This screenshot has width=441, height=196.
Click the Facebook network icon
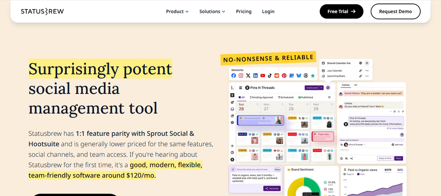pos(233,75)
